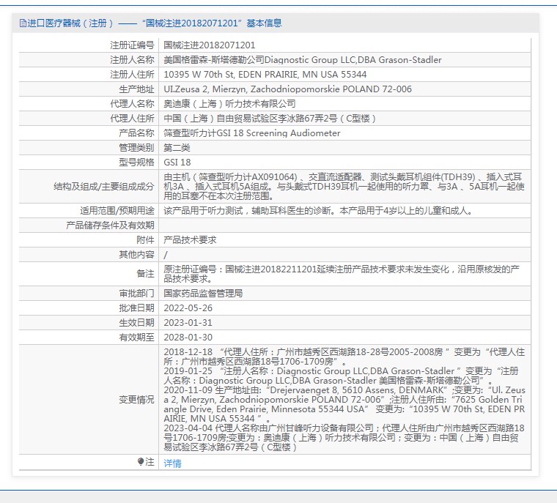Click the bulb icon beside 注

[x=141, y=461]
